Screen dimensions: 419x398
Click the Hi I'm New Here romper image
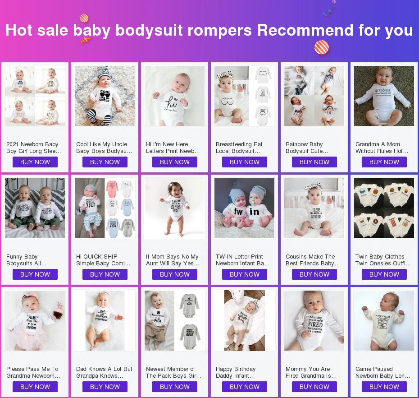point(174,96)
